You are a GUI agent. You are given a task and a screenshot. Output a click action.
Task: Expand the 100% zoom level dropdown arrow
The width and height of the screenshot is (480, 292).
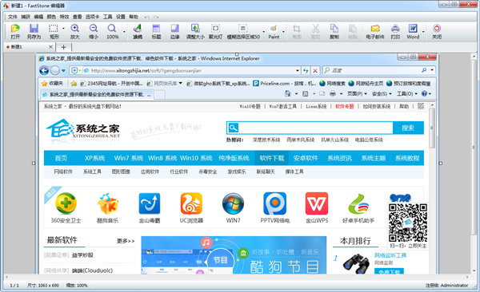(x=124, y=31)
